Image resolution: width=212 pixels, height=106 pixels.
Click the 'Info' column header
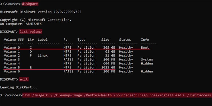[x=145, y=40]
